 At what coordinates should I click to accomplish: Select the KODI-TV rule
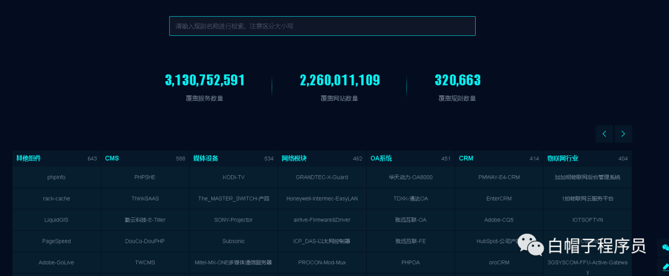tap(234, 177)
